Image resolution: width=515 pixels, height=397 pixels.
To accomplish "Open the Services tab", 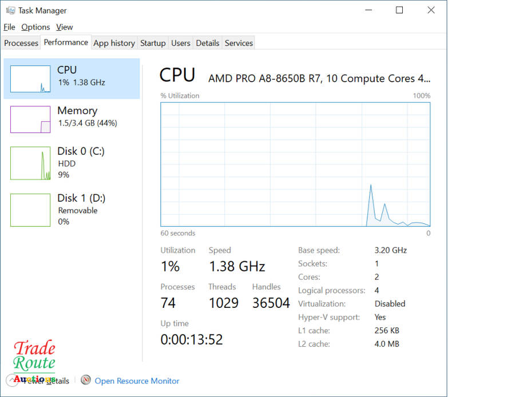I will click(x=239, y=43).
